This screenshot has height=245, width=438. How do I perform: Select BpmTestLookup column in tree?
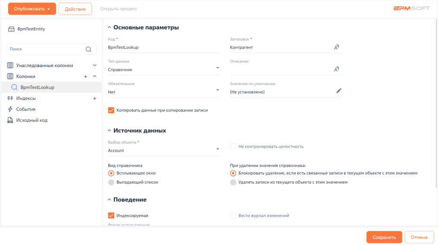pos(52,87)
